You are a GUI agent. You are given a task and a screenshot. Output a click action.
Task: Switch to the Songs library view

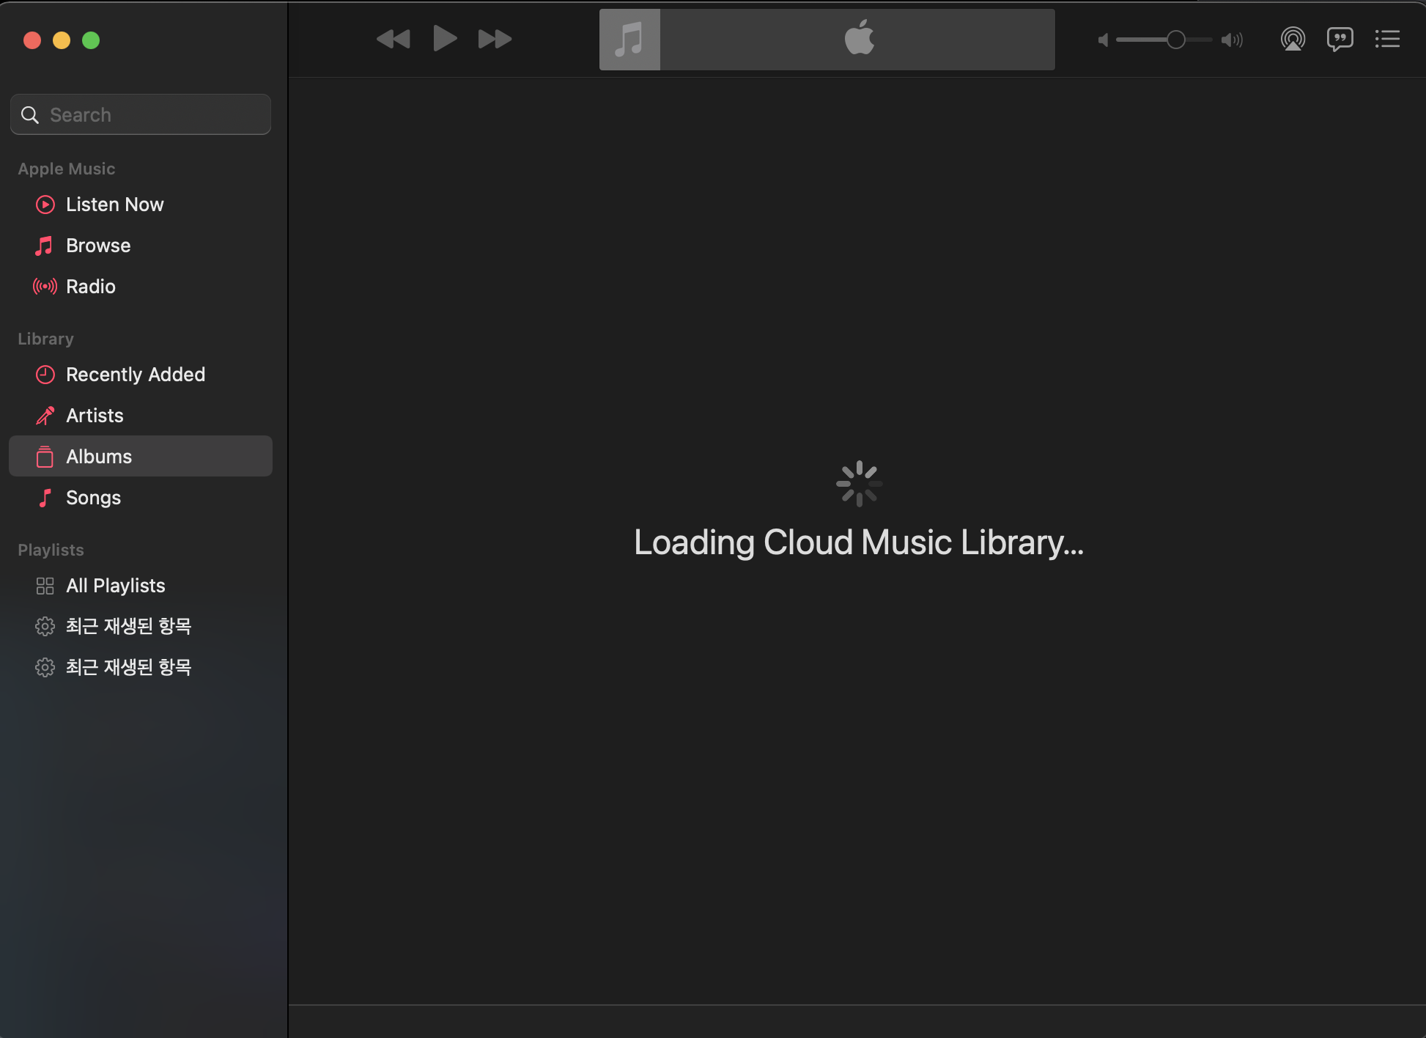pyautogui.click(x=93, y=498)
